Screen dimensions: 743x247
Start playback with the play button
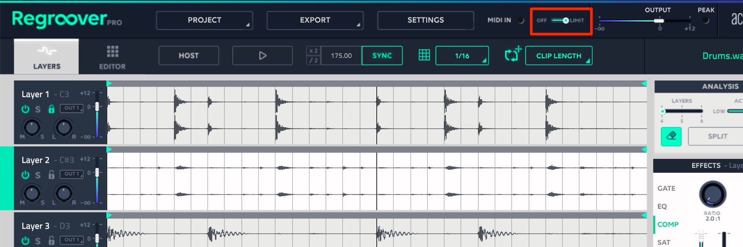point(262,55)
